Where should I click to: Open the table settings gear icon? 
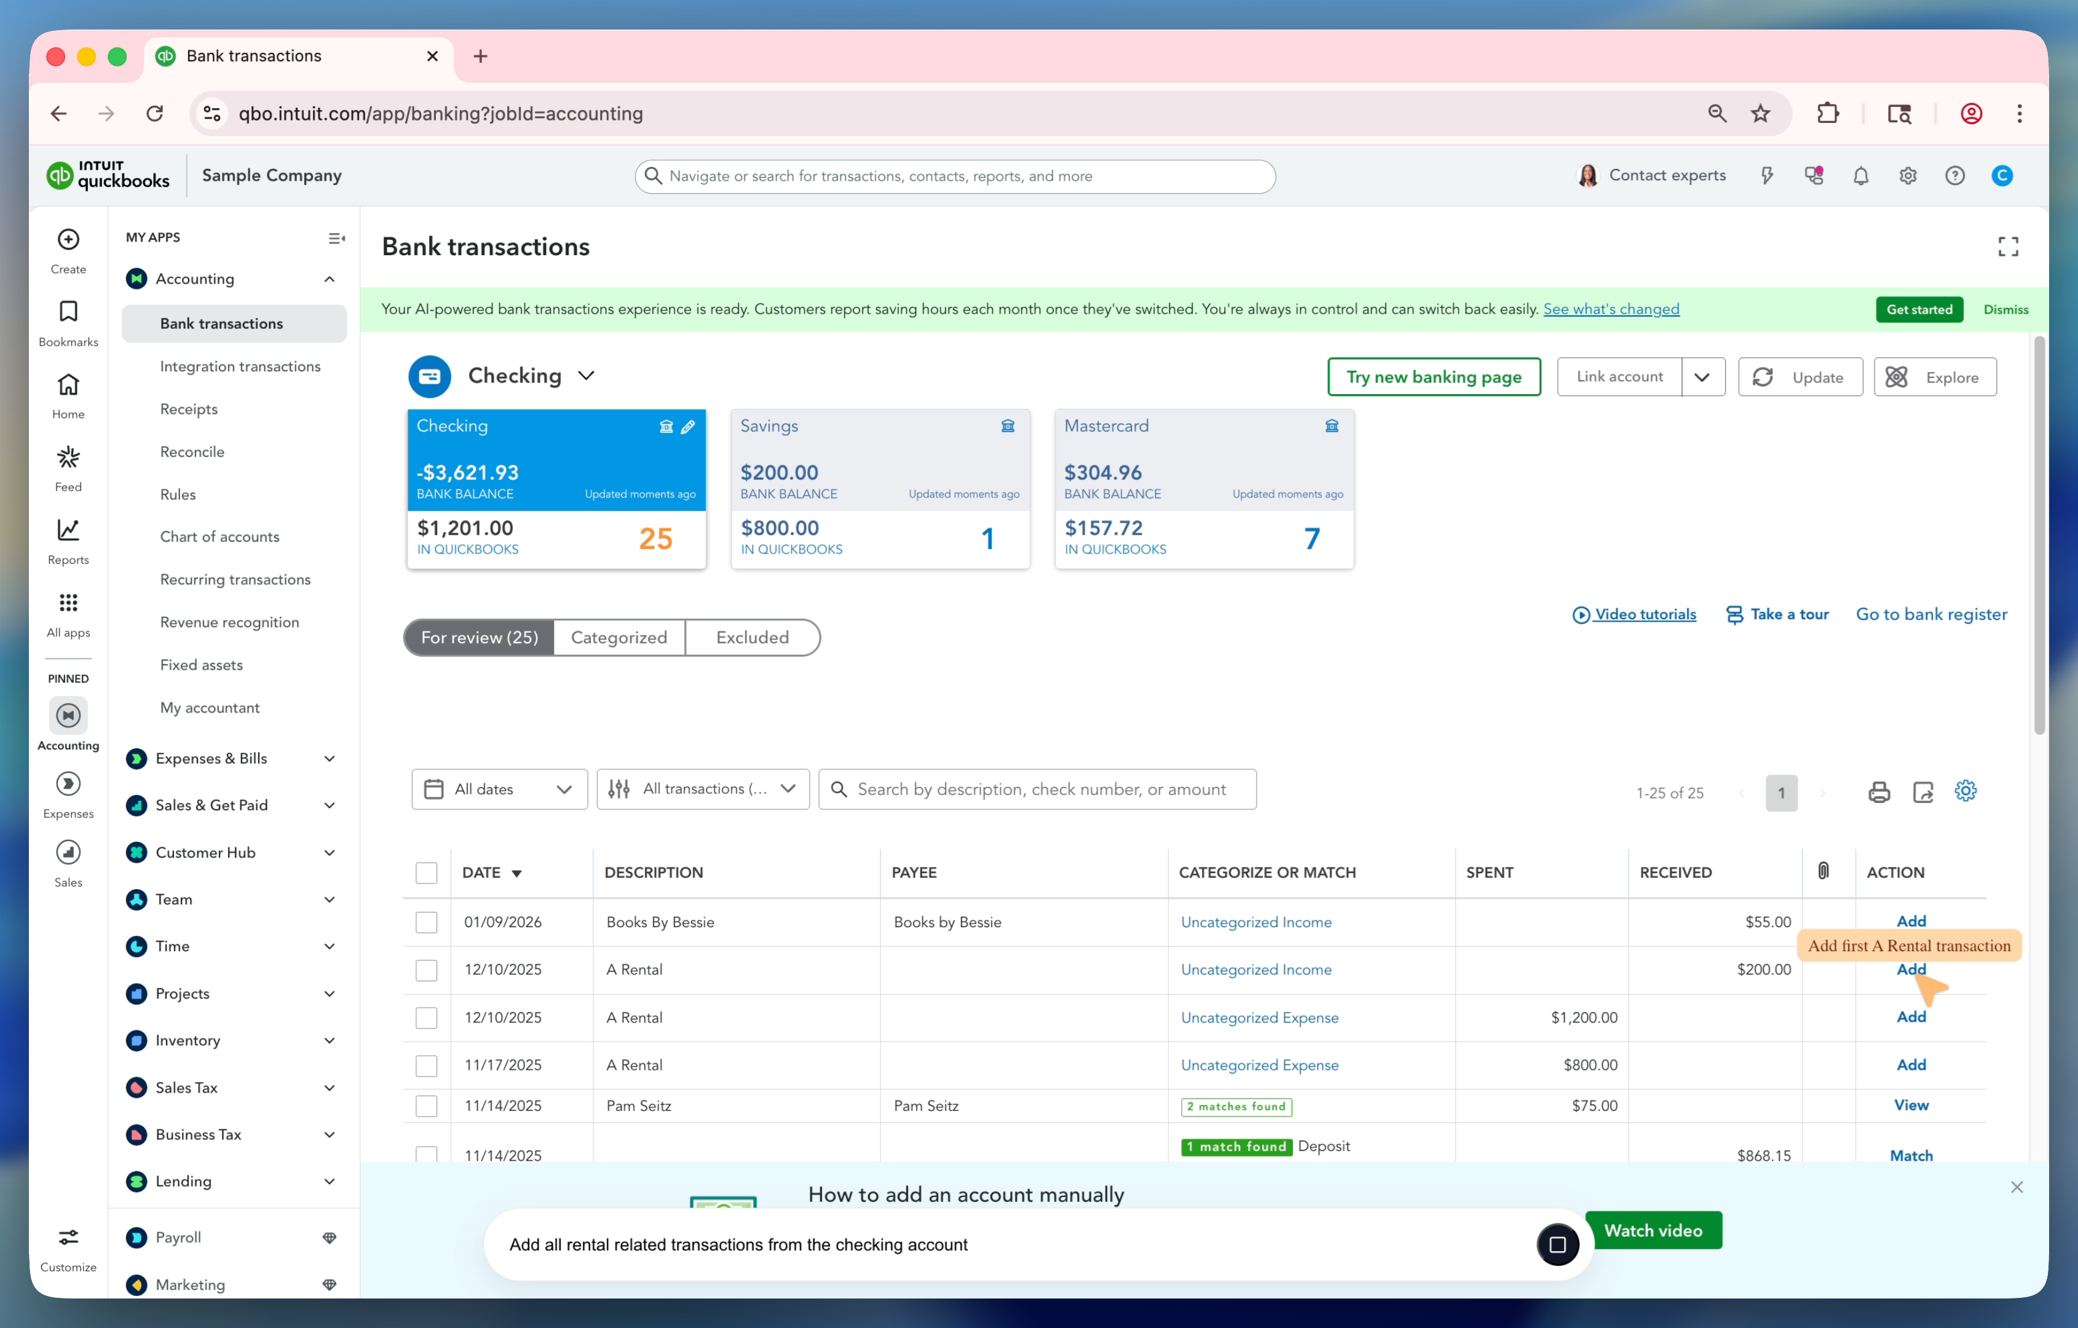coord(1965,791)
